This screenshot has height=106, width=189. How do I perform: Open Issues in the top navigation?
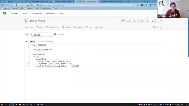point(25,14)
